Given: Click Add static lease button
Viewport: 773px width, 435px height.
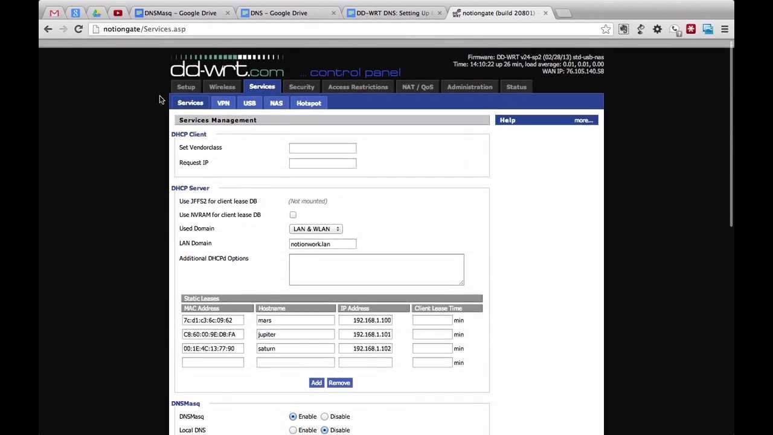Looking at the screenshot, I should (316, 383).
